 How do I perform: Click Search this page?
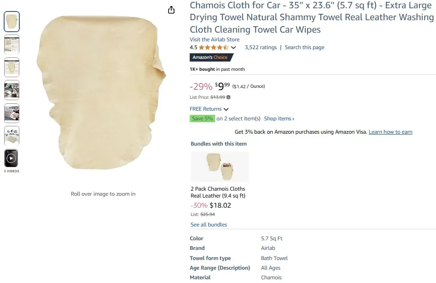pos(304,47)
